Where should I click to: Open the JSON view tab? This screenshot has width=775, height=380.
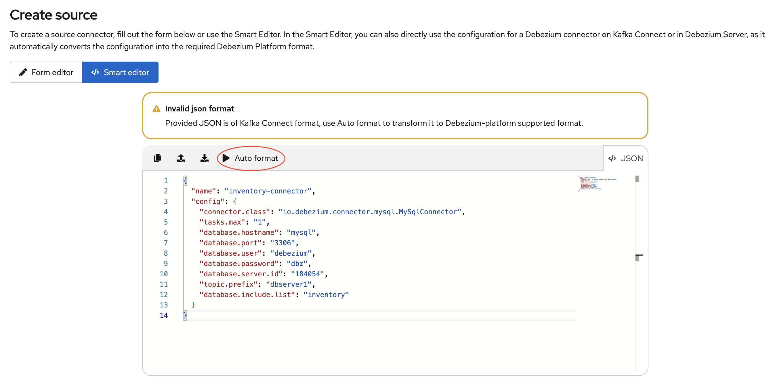coord(625,158)
